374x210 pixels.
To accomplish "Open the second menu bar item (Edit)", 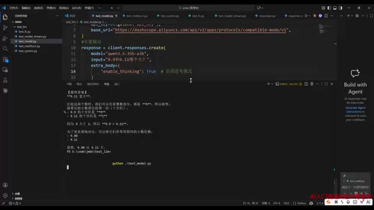I will 26,8.
